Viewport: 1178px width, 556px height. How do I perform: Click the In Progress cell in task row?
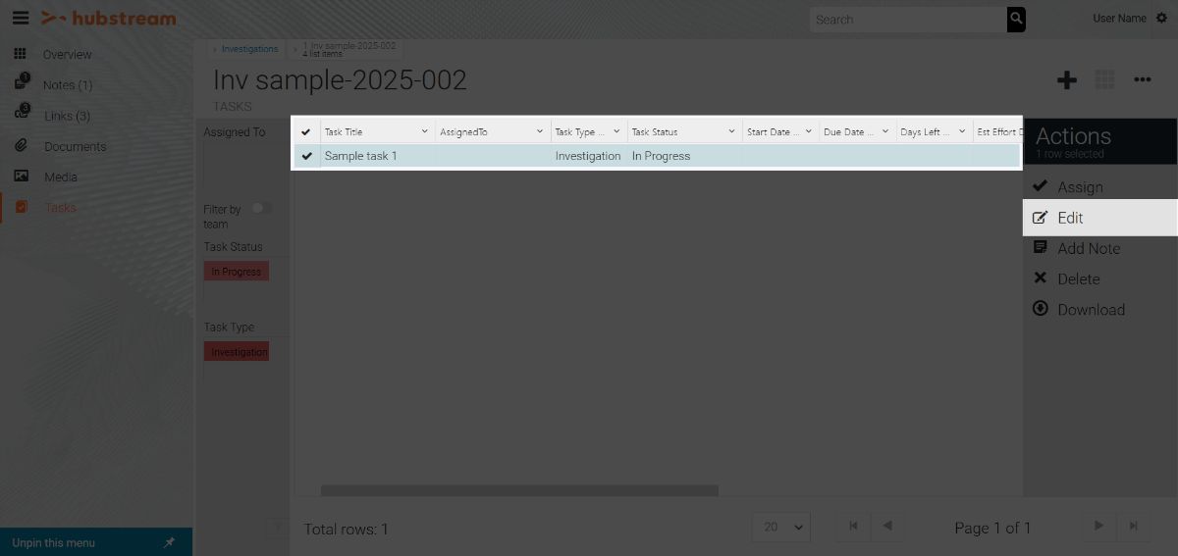[684, 156]
